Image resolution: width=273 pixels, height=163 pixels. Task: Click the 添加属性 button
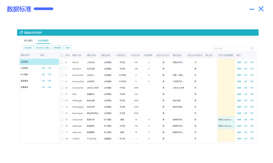click(28, 48)
